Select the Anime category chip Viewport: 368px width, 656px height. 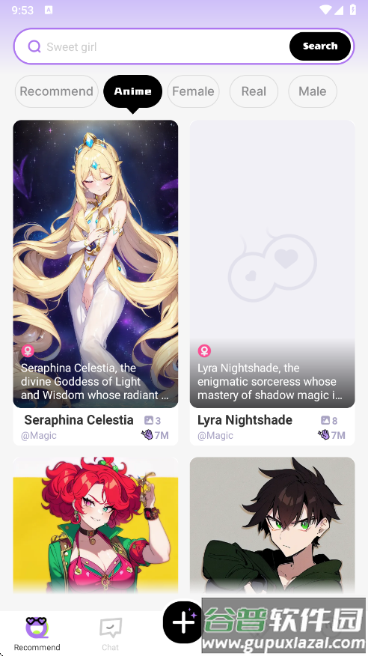(133, 91)
